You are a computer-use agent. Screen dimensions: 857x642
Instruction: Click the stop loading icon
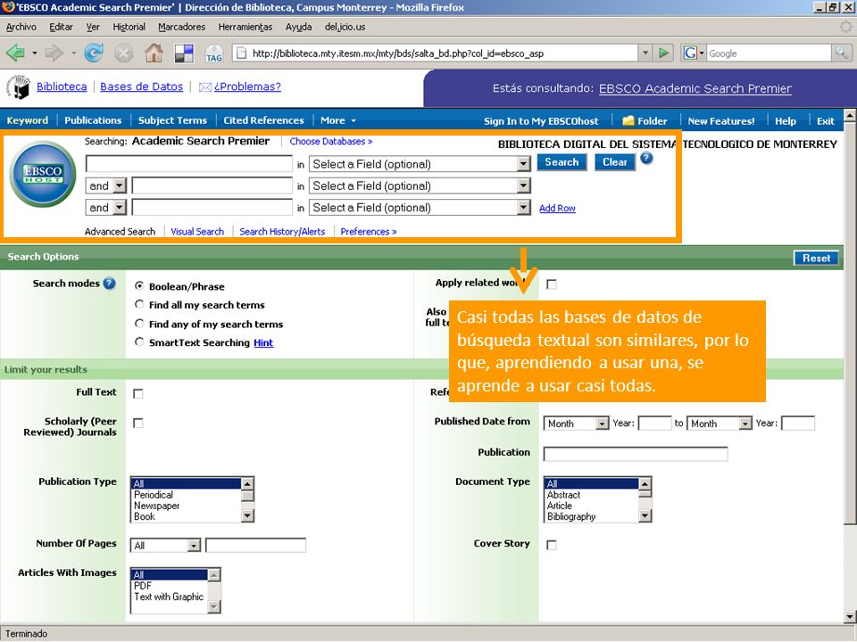pyautogui.click(x=123, y=53)
